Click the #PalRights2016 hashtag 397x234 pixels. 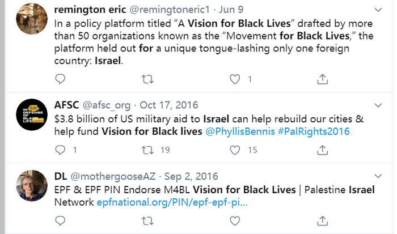[314, 131]
